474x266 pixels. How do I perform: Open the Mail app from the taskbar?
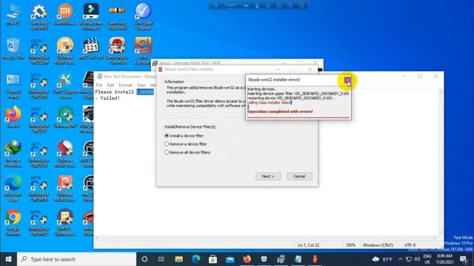(x=230, y=259)
